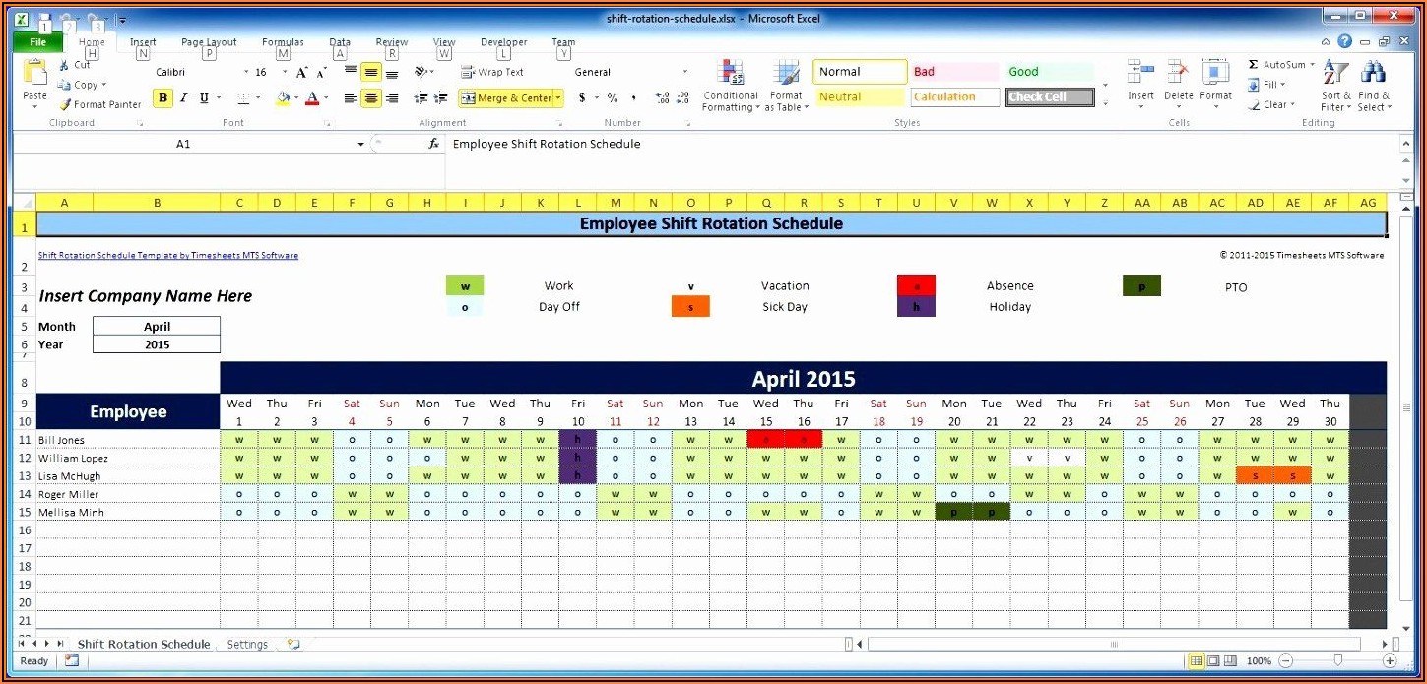Decrease the cell indent
The image size is (1427, 684).
(422, 97)
